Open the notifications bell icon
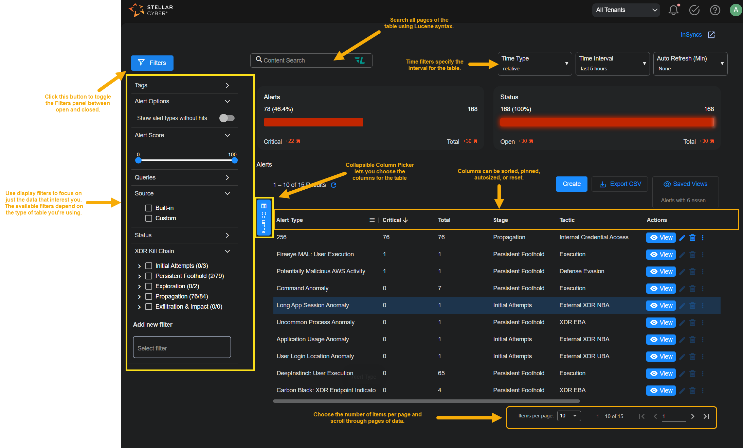Screen dimensions: 743x448 click(x=673, y=10)
